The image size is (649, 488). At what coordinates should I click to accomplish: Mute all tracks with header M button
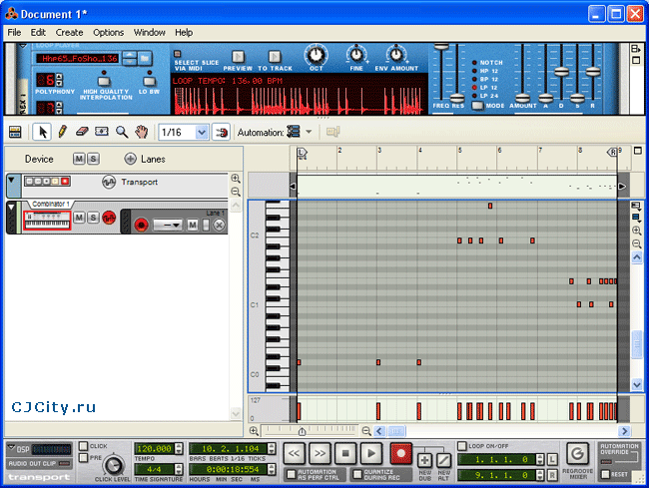(79, 159)
